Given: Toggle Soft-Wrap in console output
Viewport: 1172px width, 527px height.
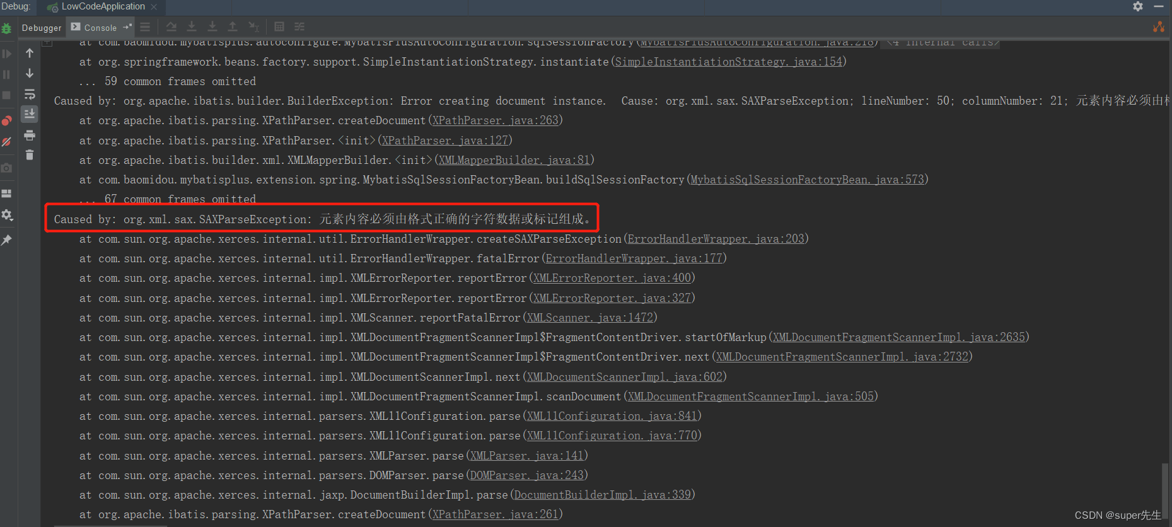Looking at the screenshot, I should (30, 94).
